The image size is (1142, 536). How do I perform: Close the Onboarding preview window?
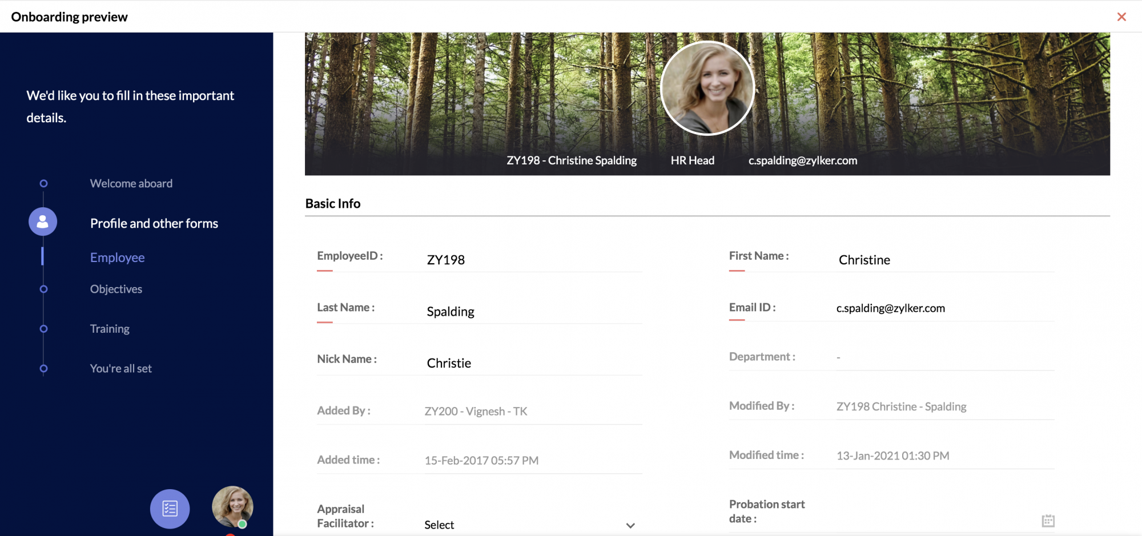pyautogui.click(x=1121, y=17)
